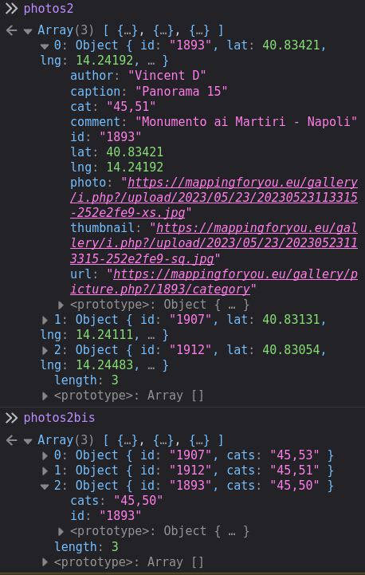Expand photos2bis item 1 with cats 45,51

tap(45, 471)
